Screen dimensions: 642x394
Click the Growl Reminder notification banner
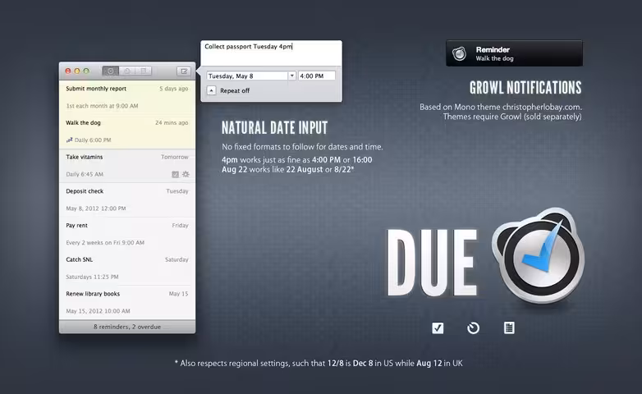click(x=514, y=53)
